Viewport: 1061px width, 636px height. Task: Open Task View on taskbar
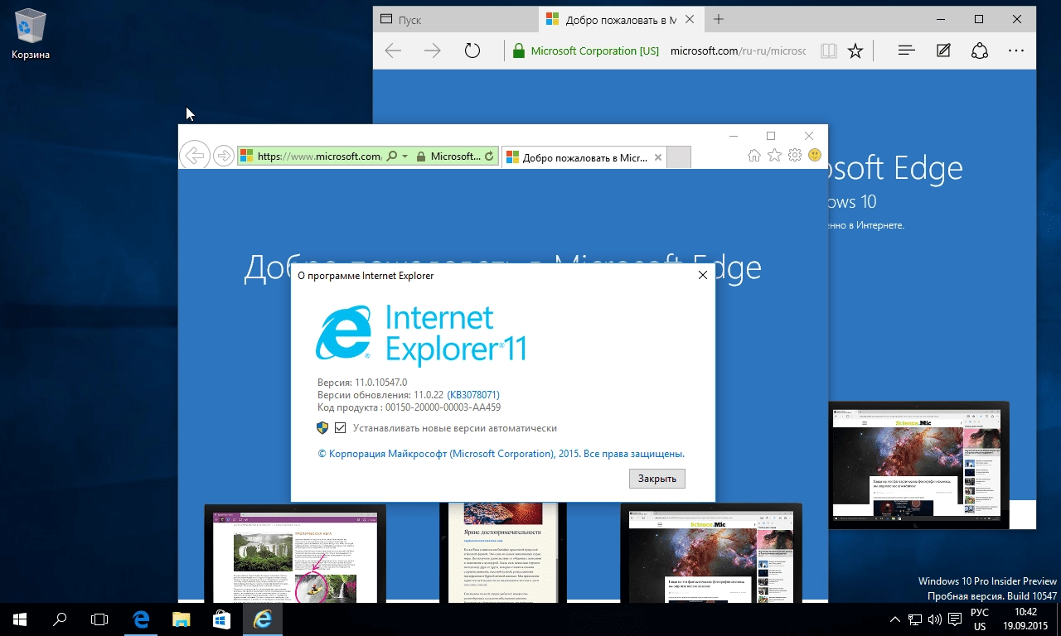coord(99,619)
